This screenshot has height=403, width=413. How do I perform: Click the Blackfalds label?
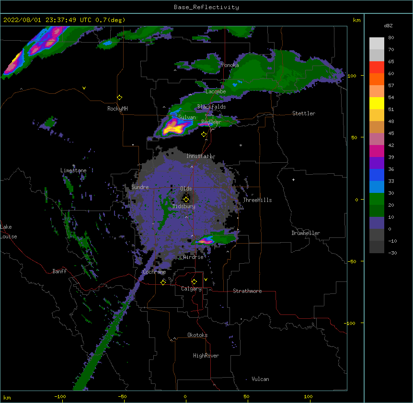(211, 107)
